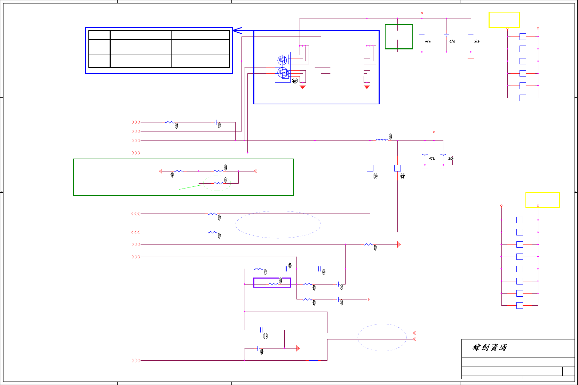This screenshot has width=578, height=385.
Task: Click the lower off-page connector inside the bottom dashed ellipse
Action: pyautogui.click(x=414, y=339)
